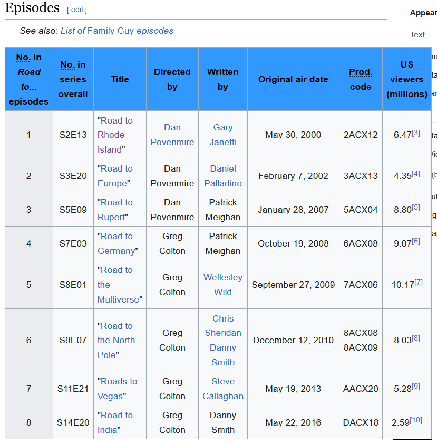Select Patrick Meighan in the Road to Rupert row
This screenshot has width=437, height=442.
click(223, 210)
